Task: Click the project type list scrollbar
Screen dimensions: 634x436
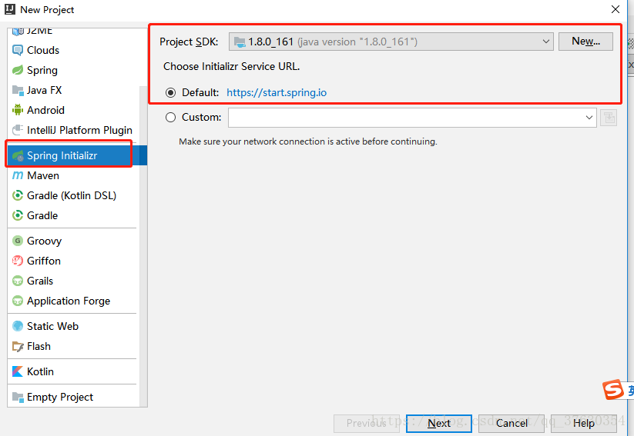Action: (143, 246)
